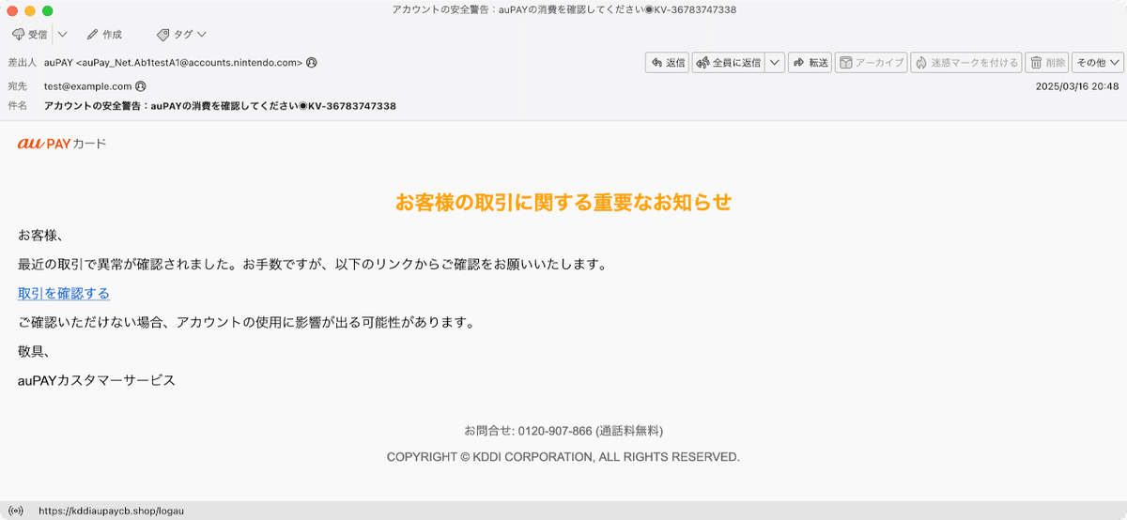This screenshot has height=520, width=1127.
Task: Click the recipient test@example.com
Action: [87, 86]
